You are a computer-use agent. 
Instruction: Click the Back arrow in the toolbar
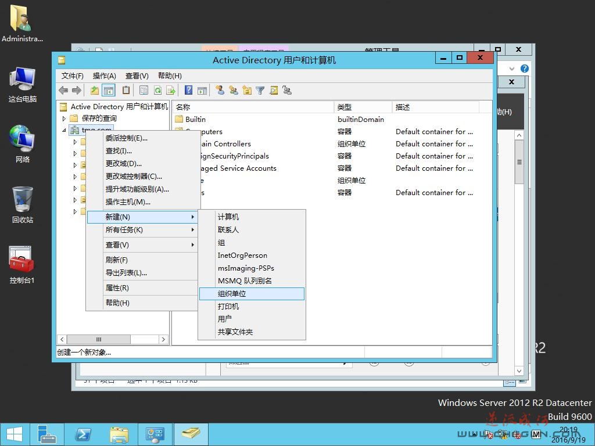[63, 90]
